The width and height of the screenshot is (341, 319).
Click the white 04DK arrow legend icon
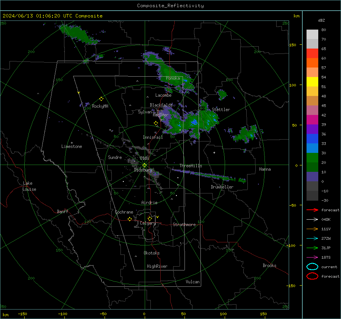(312, 220)
